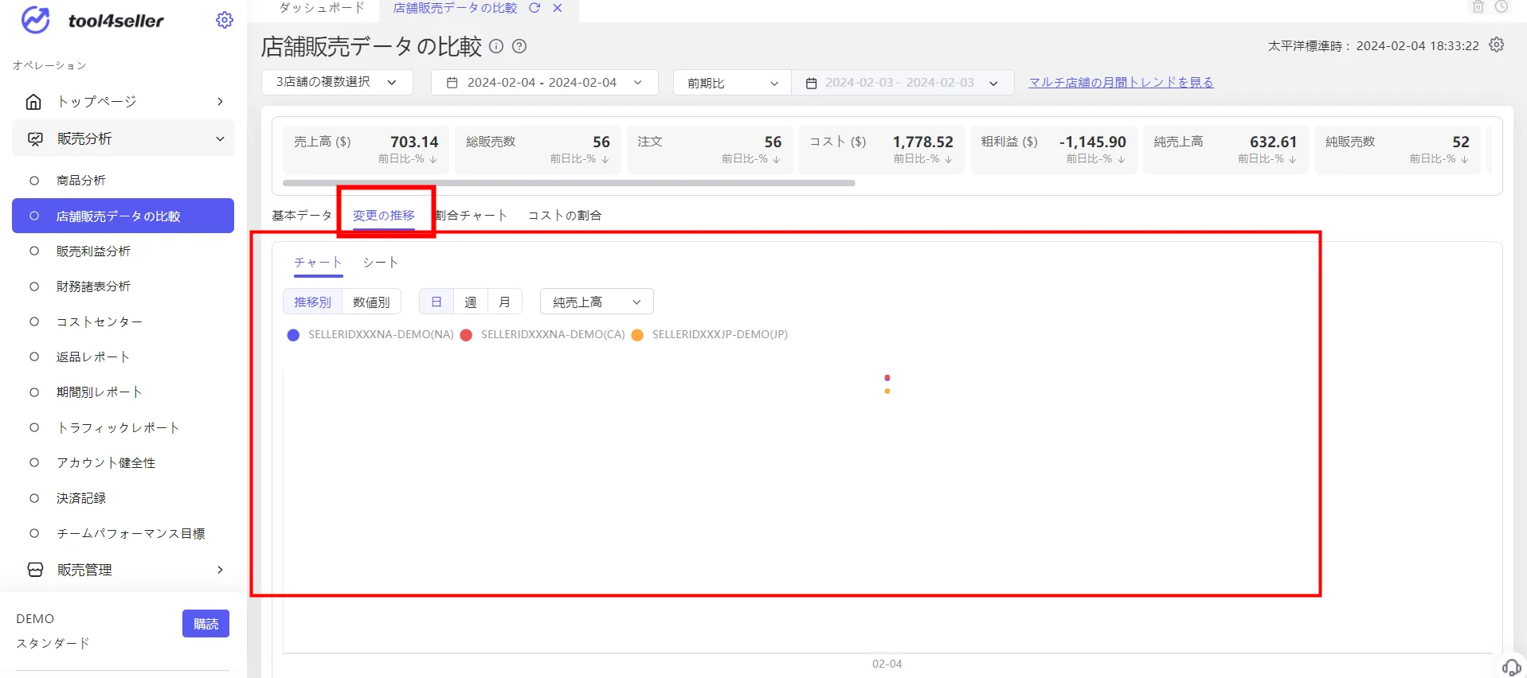Click the orange data point in chart

click(887, 391)
